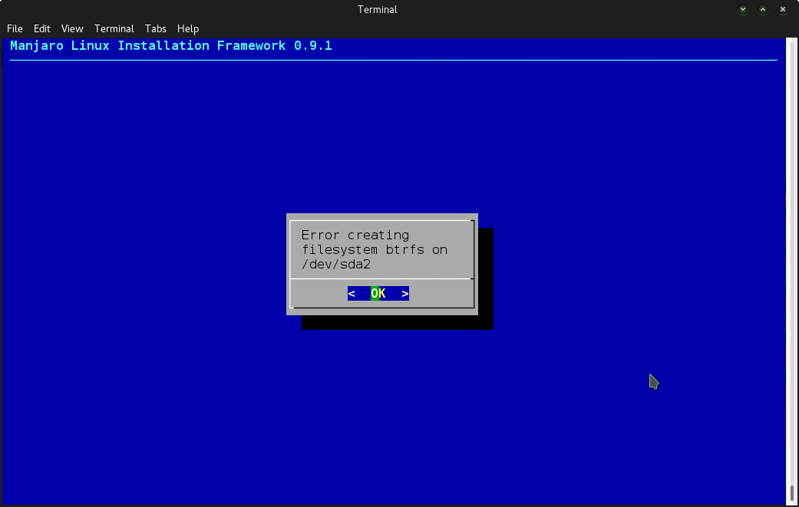Close the Terminal window
This screenshot has height=507, width=799.
pos(783,9)
